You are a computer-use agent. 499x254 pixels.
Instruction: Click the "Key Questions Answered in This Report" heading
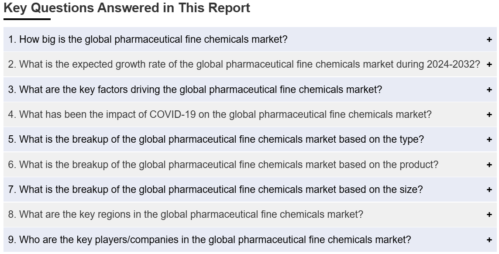pos(127,8)
